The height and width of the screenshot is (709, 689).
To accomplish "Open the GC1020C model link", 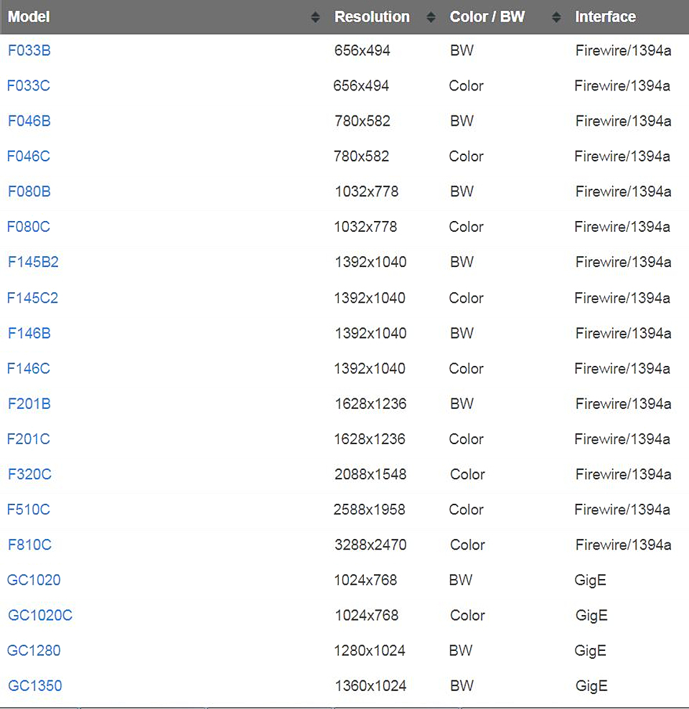I will [40, 616].
